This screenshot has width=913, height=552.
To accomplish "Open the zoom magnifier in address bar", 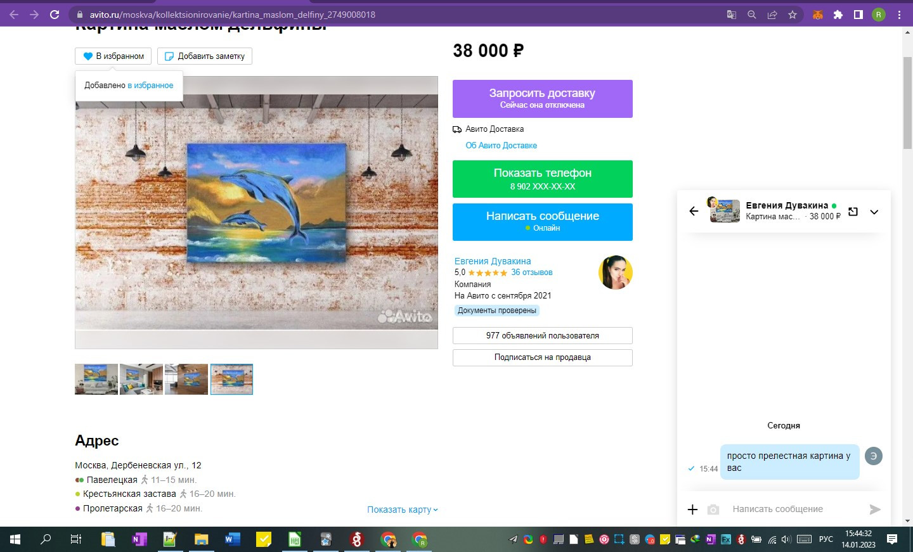I will (751, 14).
